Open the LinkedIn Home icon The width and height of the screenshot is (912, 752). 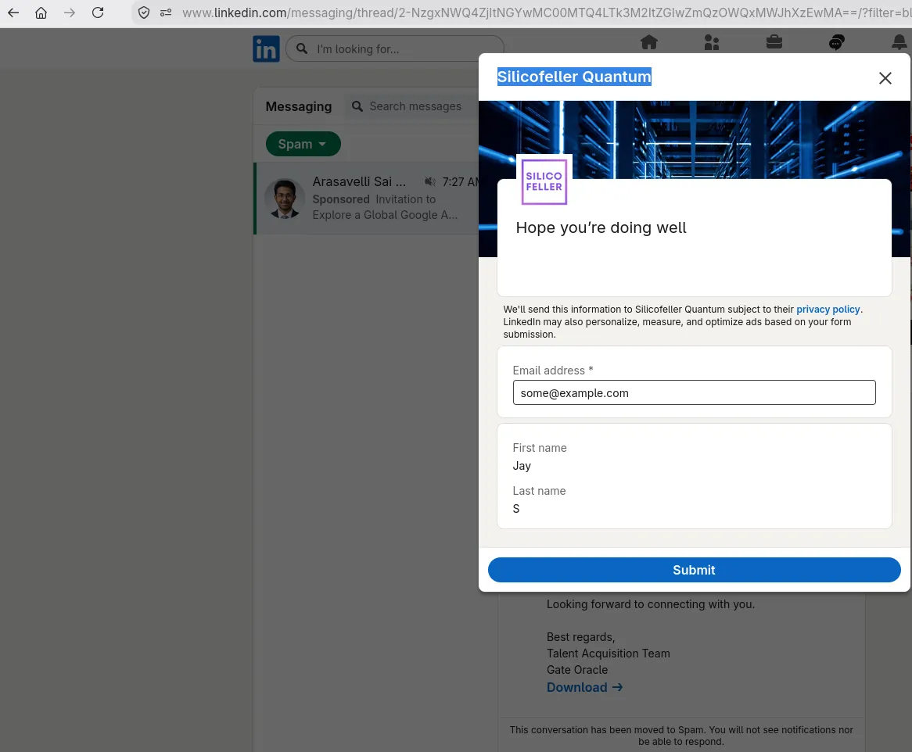pos(649,42)
